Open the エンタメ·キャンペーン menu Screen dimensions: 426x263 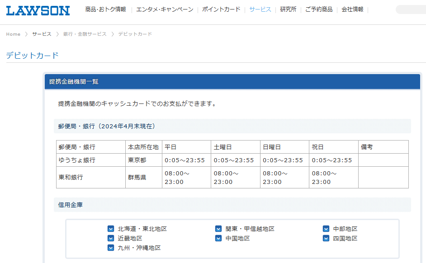pos(165,9)
